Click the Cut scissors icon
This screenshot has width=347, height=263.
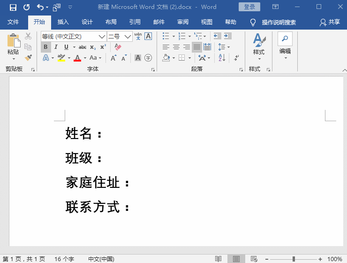point(28,36)
